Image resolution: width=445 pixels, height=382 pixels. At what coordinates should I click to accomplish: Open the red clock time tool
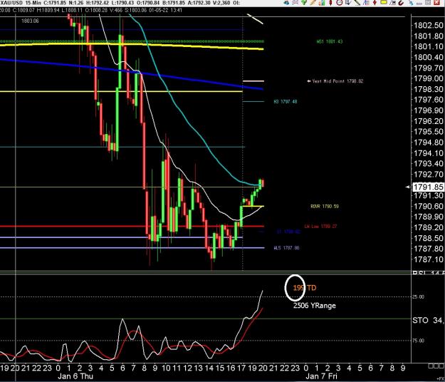tap(340, 3)
